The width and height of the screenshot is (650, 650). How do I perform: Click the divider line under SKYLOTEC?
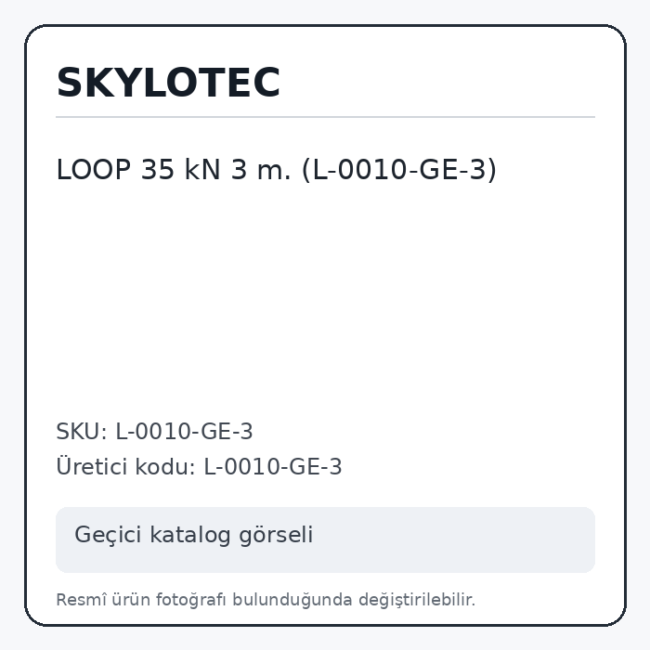[x=325, y=117]
